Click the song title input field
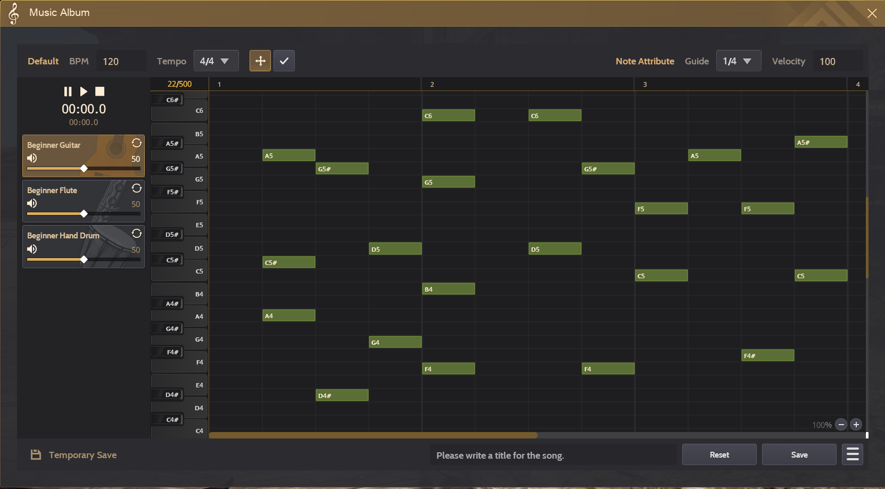Screen dimensions: 885x489 coord(552,455)
